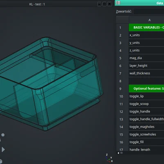Select the handle_length cell

pyautogui.click(x=146, y=149)
